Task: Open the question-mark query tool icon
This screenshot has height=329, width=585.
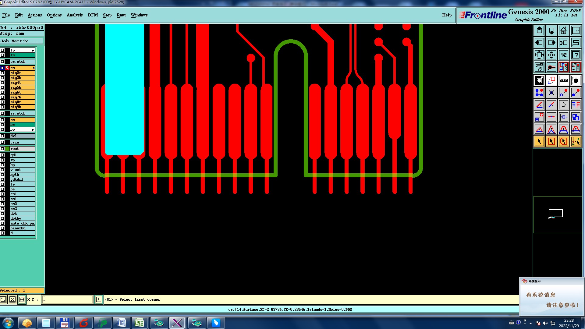Action: [576, 55]
